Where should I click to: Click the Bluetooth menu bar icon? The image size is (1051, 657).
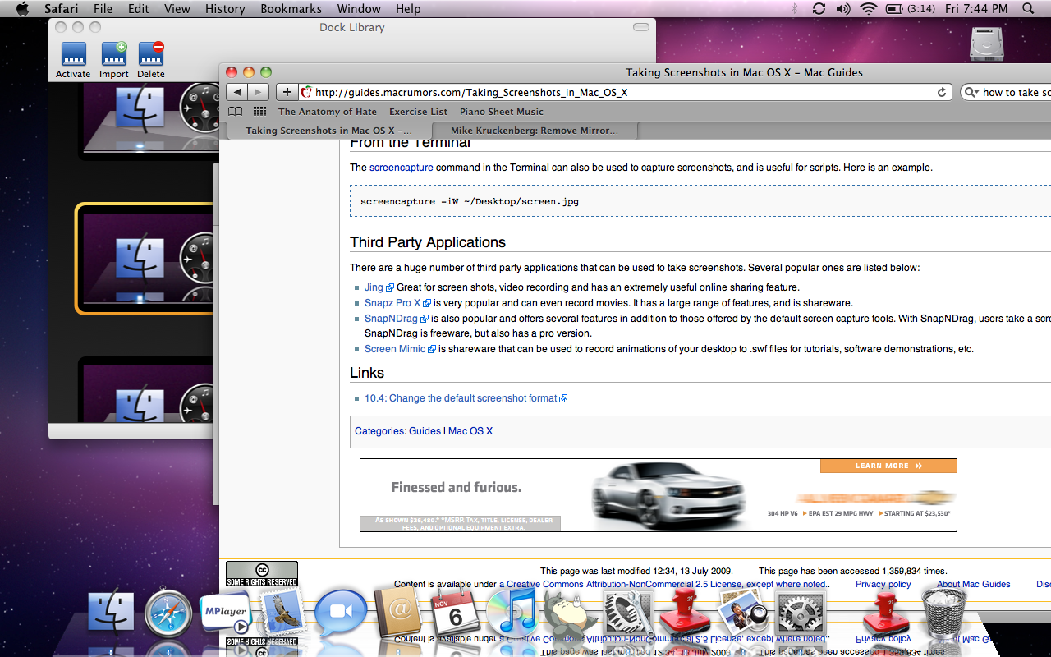[794, 9]
